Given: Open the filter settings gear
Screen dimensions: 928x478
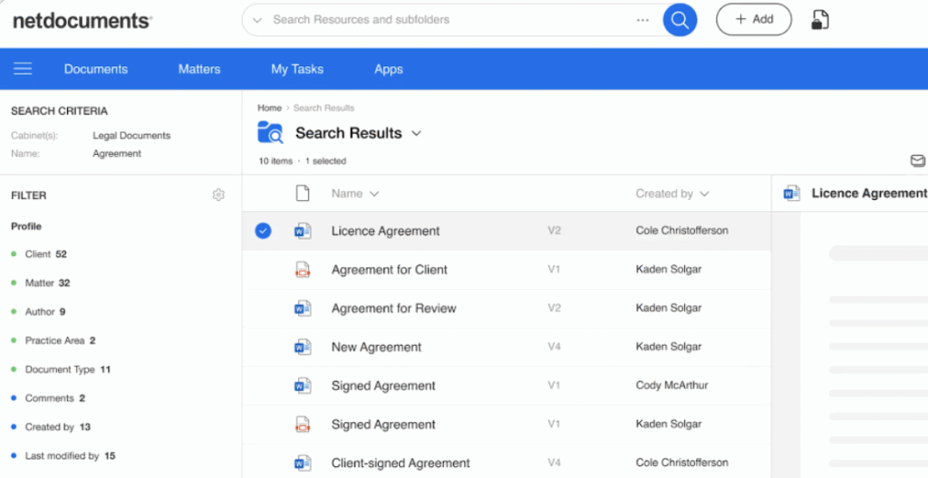Looking at the screenshot, I should pos(218,195).
